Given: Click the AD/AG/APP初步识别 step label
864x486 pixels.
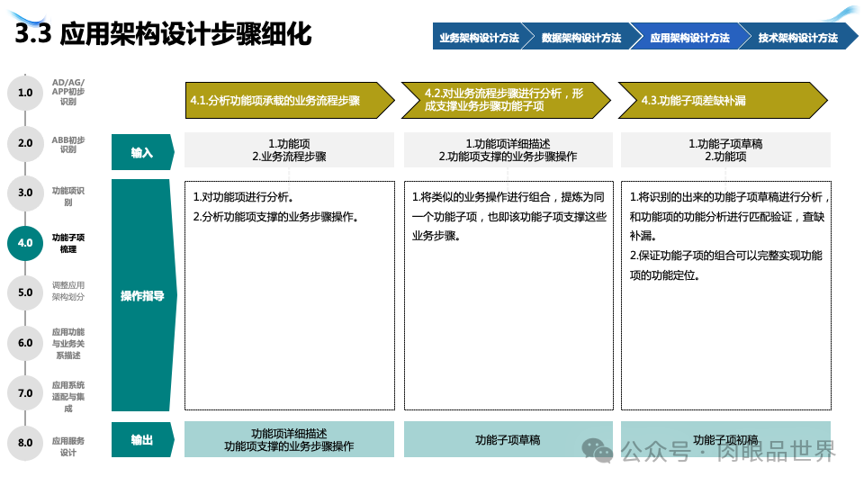Looking at the screenshot, I should [68, 92].
